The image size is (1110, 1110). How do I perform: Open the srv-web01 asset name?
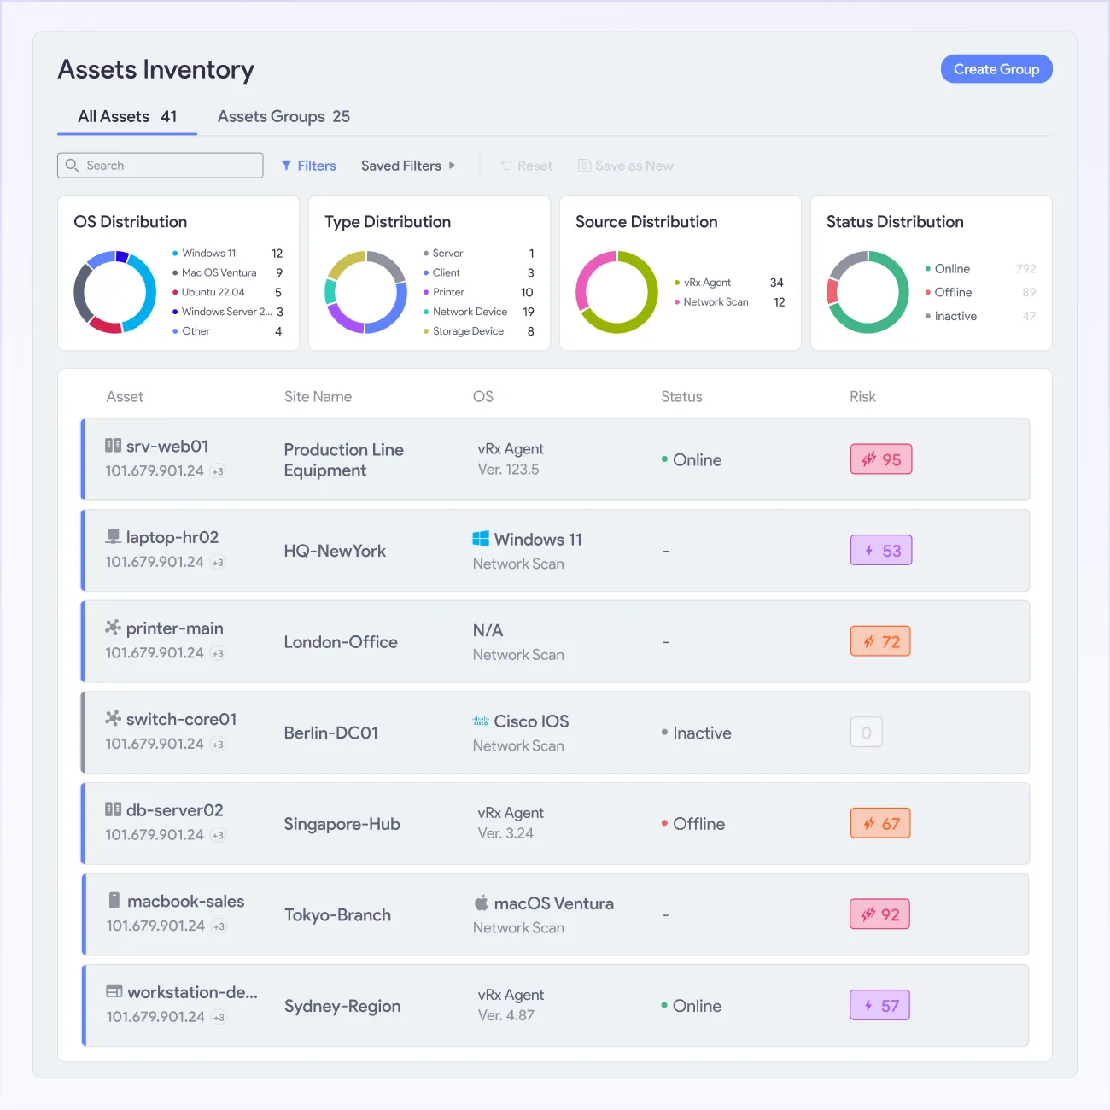(x=167, y=446)
